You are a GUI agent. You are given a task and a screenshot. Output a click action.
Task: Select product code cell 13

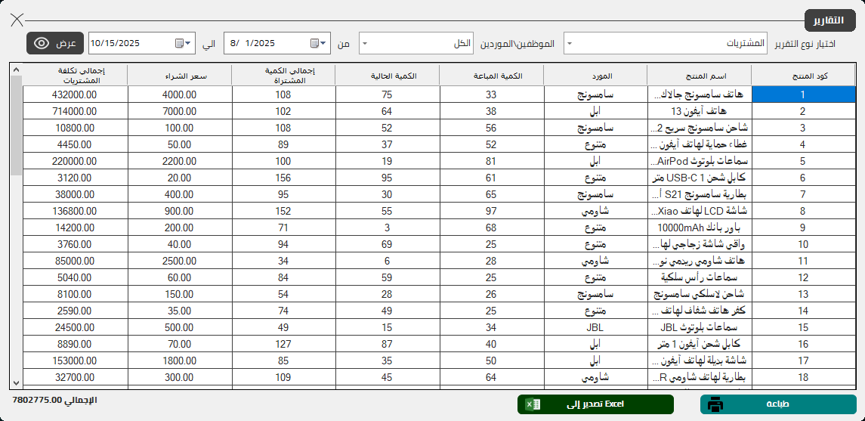click(x=803, y=294)
